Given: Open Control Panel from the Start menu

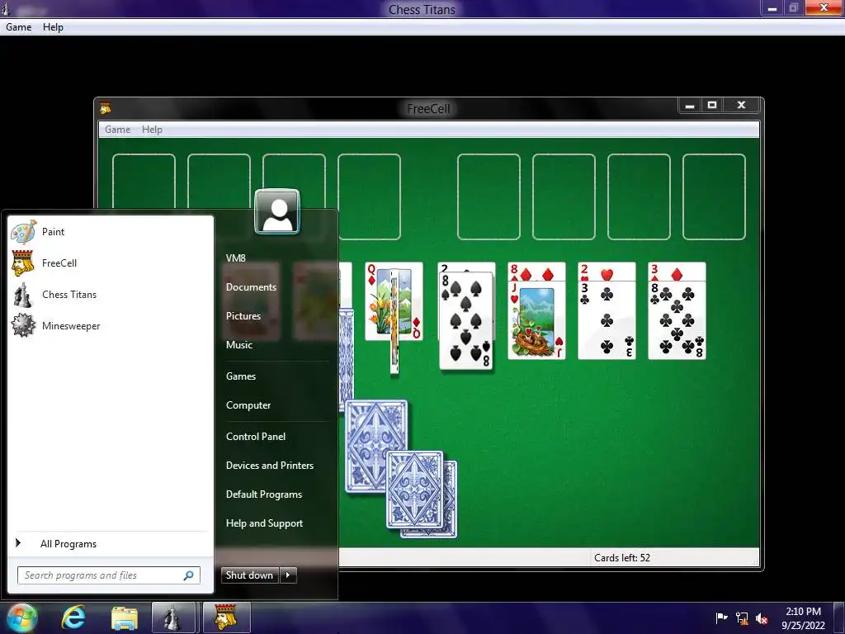Looking at the screenshot, I should pos(256,437).
